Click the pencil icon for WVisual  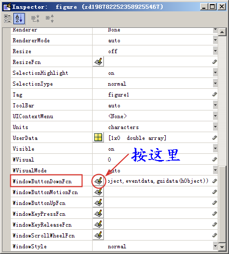point(215,159)
